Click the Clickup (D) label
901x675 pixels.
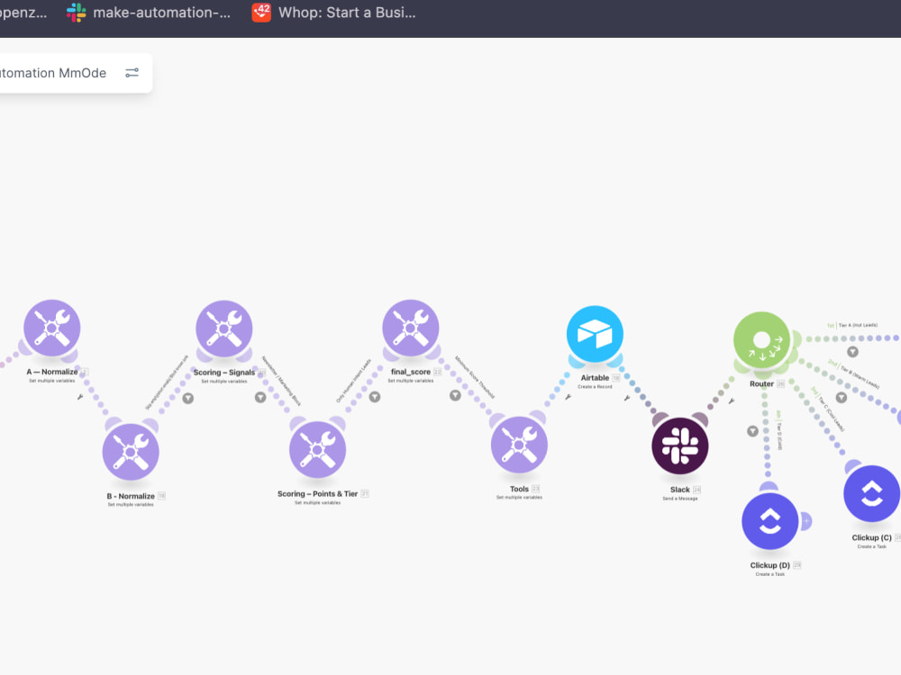click(x=770, y=565)
